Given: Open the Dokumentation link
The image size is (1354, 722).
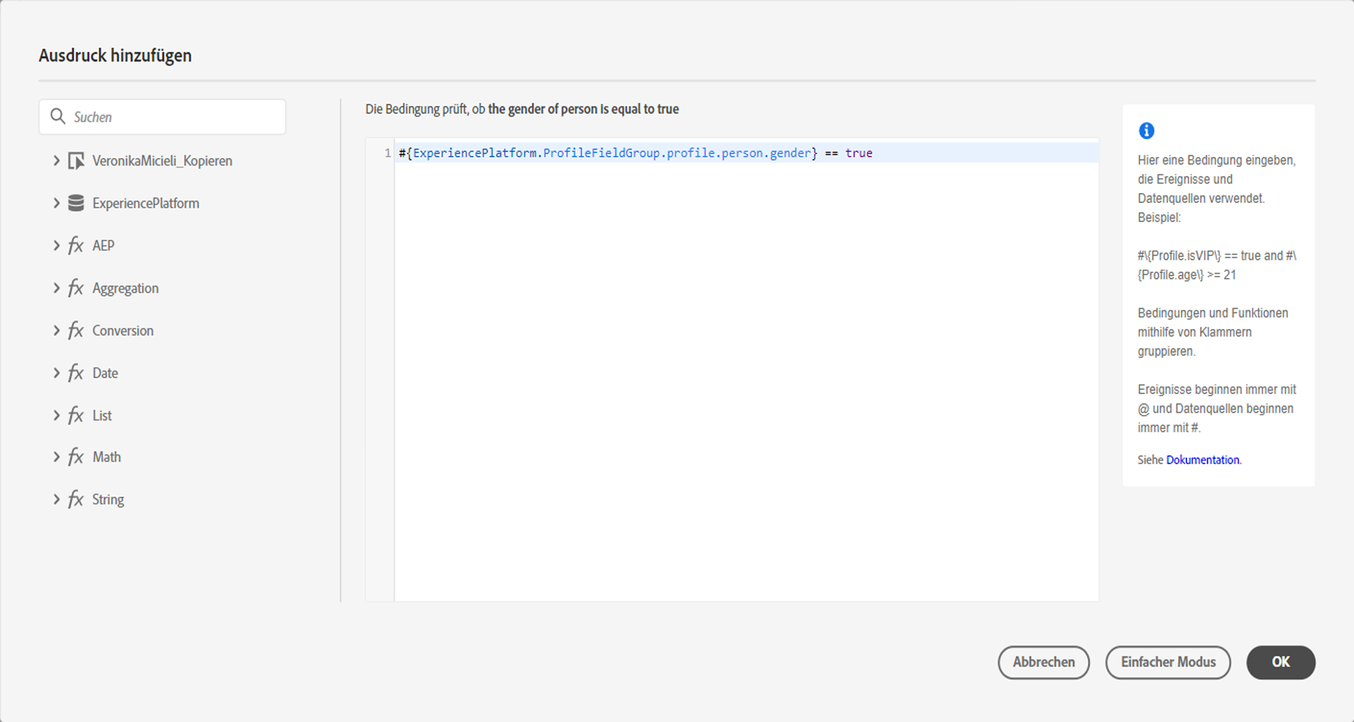Looking at the screenshot, I should pos(1202,460).
